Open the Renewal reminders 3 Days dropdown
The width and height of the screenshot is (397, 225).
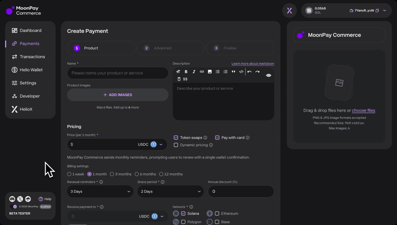click(x=100, y=192)
